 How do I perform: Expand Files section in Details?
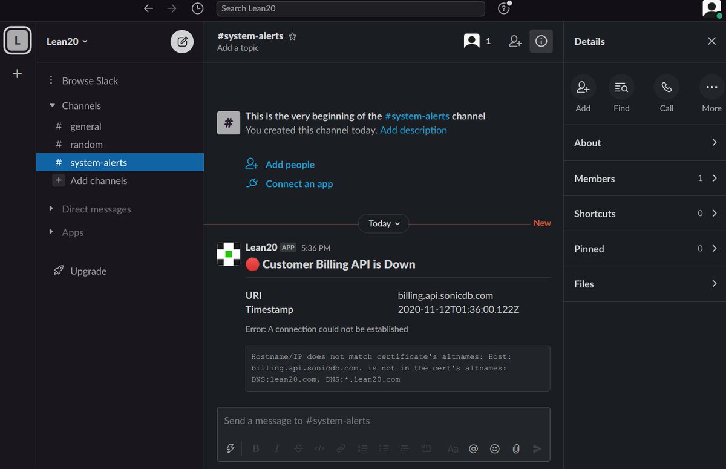645,283
